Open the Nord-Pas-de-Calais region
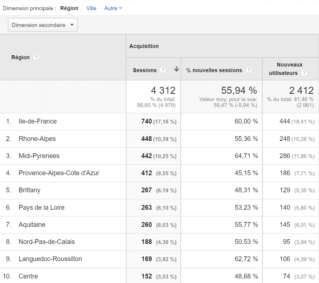This screenshot has width=319, height=283. [47, 242]
